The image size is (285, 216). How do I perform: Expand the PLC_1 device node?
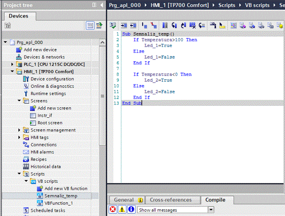pyautogui.click(x=12, y=64)
